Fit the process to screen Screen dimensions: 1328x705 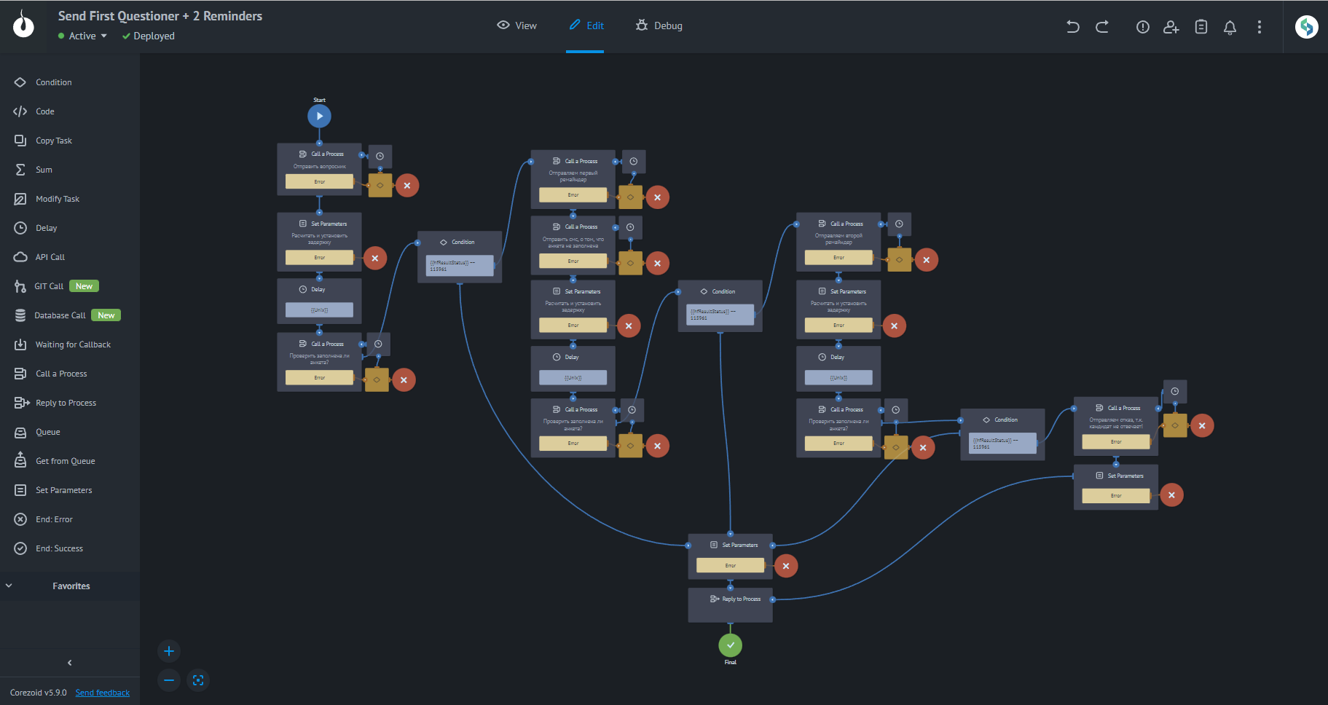point(198,680)
